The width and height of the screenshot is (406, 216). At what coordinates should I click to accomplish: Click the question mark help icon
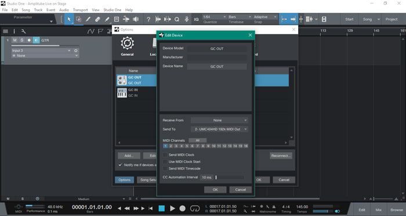pyautogui.click(x=148, y=19)
